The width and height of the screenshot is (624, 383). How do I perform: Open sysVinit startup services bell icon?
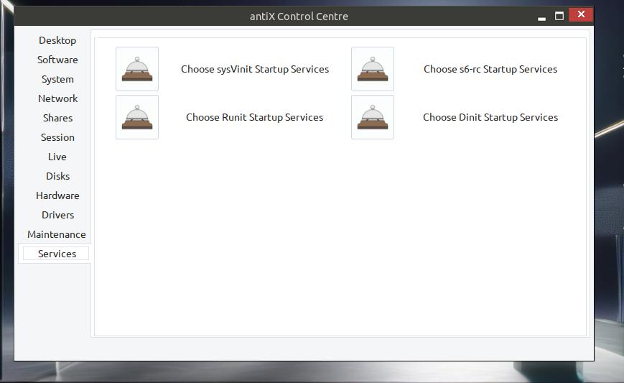pyautogui.click(x=137, y=69)
